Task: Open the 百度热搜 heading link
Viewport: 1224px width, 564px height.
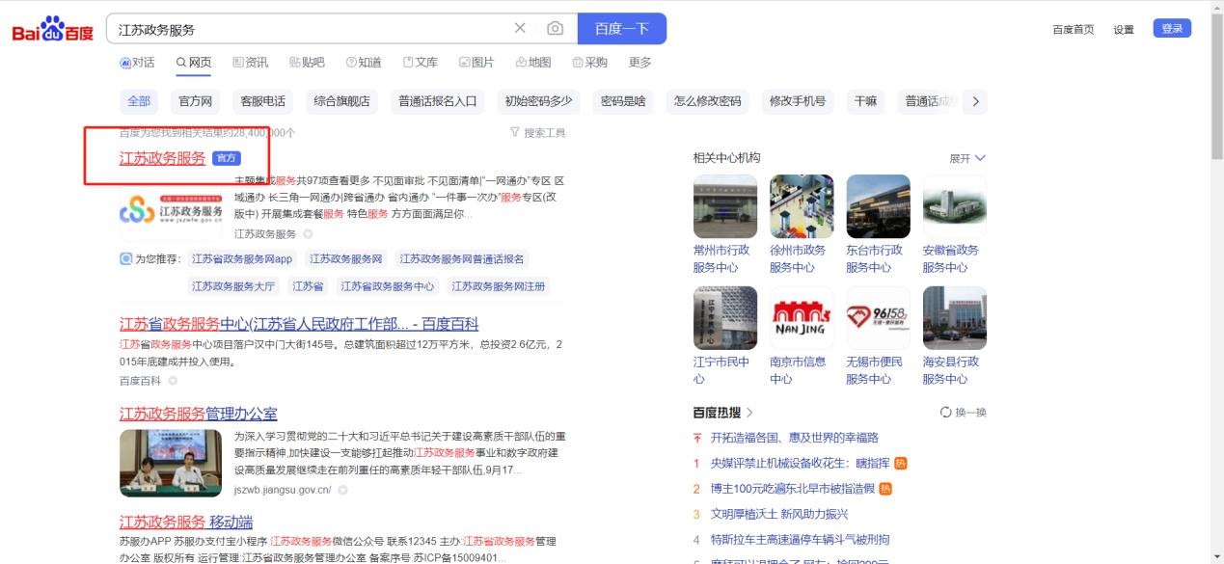Action: point(723,413)
